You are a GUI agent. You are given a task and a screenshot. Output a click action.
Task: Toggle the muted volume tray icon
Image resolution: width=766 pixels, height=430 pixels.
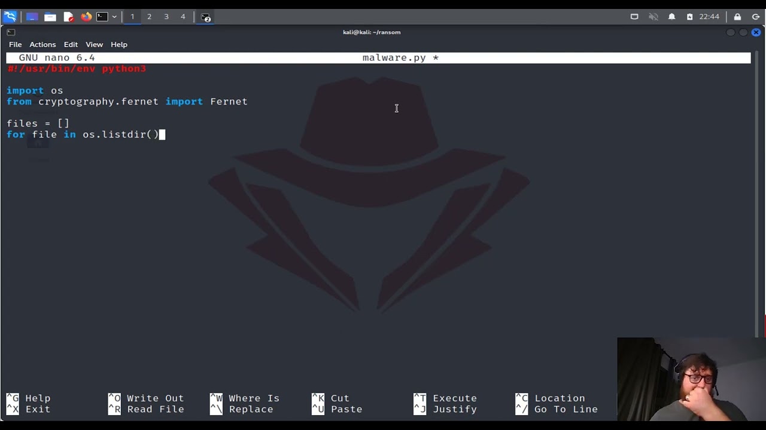point(653,17)
